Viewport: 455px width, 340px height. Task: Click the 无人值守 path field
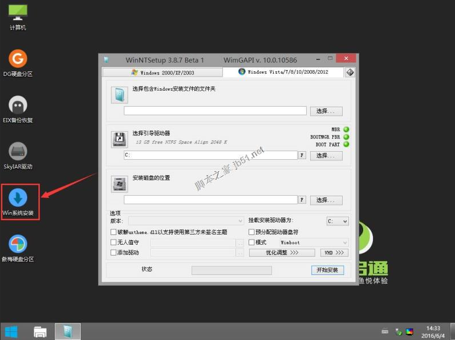click(x=193, y=242)
